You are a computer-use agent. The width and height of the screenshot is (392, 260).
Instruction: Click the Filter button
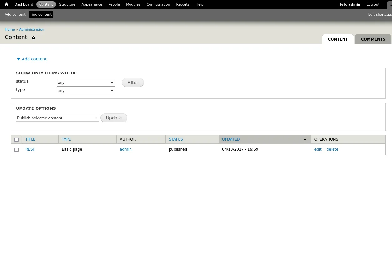tap(133, 82)
